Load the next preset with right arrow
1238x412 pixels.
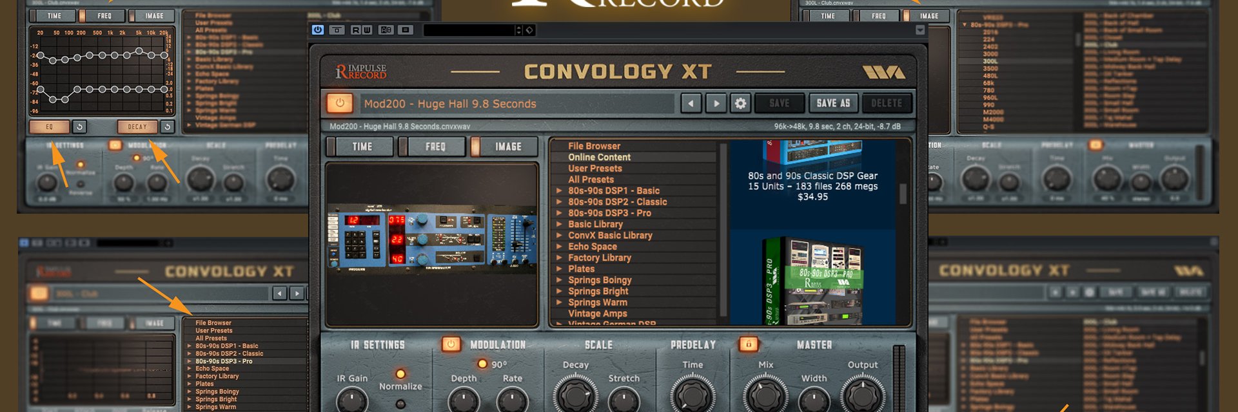coord(716,103)
